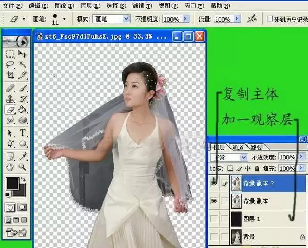The width and height of the screenshot is (308, 248).
Task: Click the foreground color swatch
Action: (12, 184)
